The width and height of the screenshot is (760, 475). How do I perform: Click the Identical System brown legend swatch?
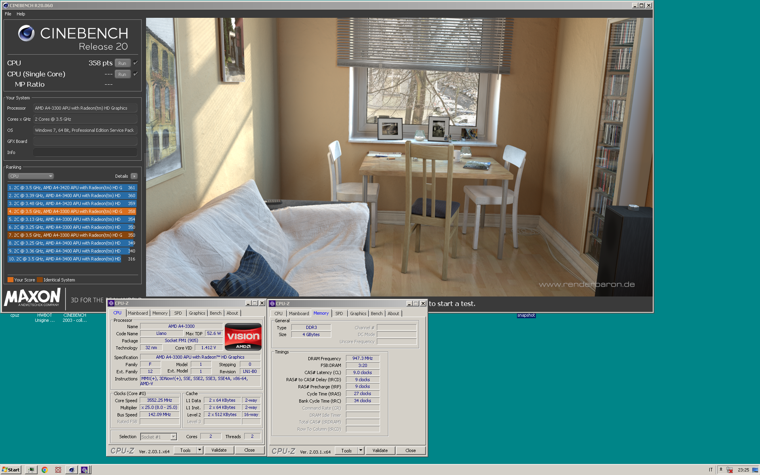pyautogui.click(x=40, y=279)
